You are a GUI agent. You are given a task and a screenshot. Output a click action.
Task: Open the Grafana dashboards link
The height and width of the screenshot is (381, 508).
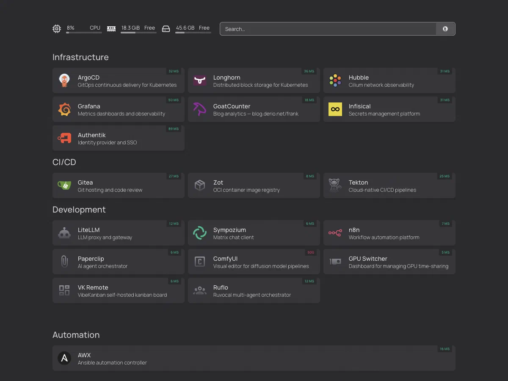(x=119, y=109)
